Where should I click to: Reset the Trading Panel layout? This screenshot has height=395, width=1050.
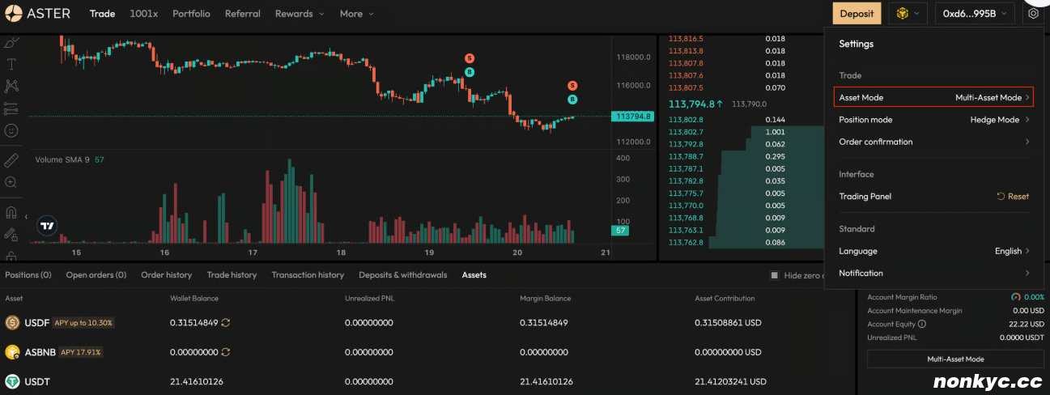tap(1013, 197)
